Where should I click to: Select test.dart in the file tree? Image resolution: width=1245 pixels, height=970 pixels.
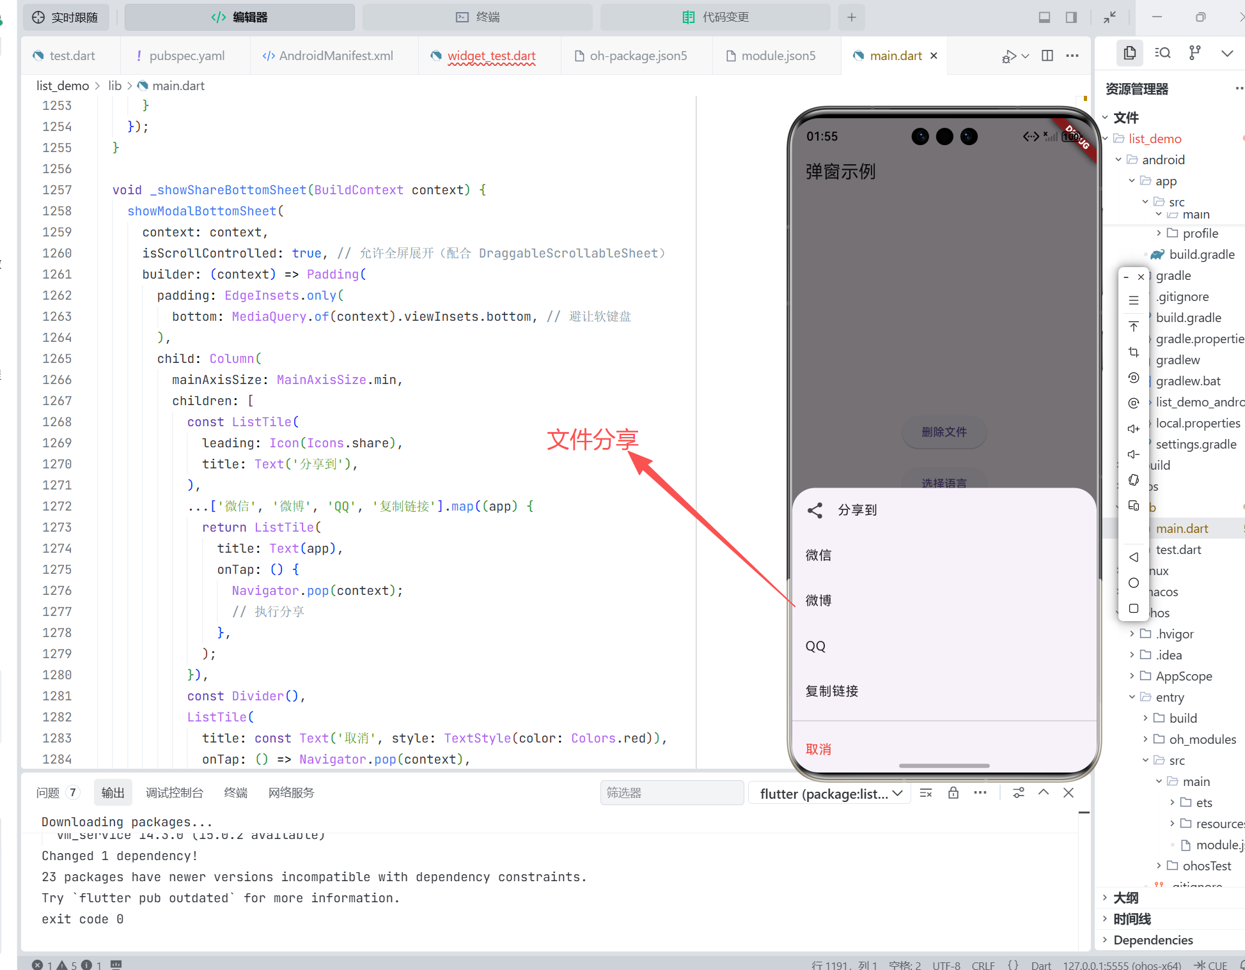click(1178, 550)
